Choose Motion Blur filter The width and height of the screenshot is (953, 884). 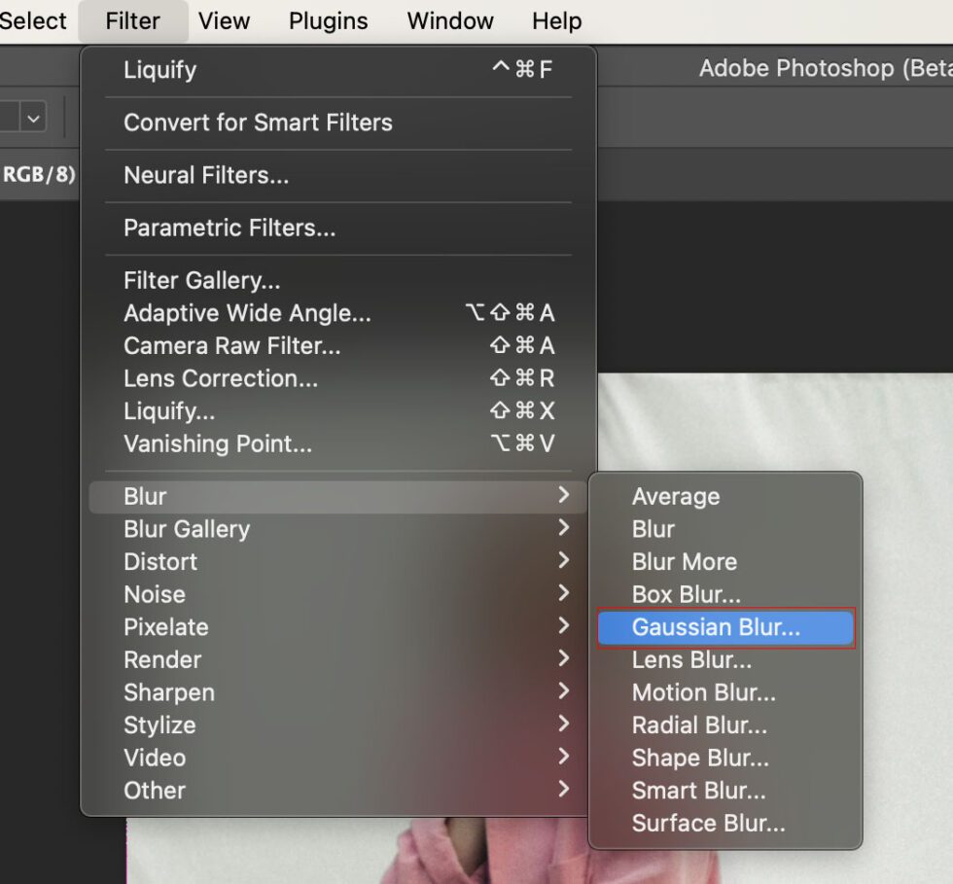coord(703,692)
